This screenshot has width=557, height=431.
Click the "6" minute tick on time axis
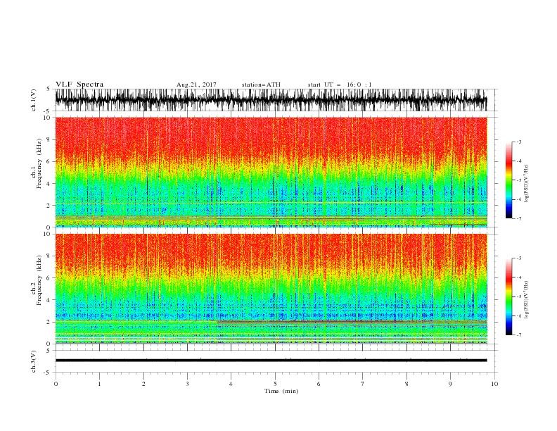click(319, 384)
